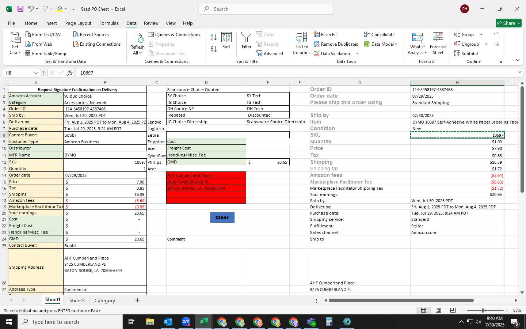Zoom in with the plus button
526x329 pixels.
point(507,310)
